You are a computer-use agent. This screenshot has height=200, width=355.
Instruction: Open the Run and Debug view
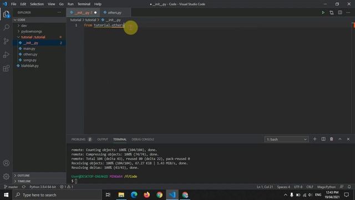[x=6, y=54]
